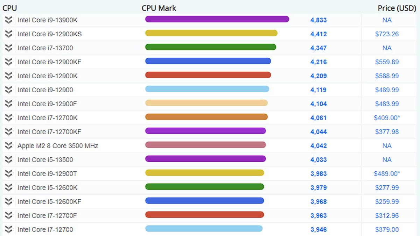This screenshot has height=236, width=420.
Task: Click the chevron icon beside Core i7-12700KF
Action: pyautogui.click(x=8, y=132)
